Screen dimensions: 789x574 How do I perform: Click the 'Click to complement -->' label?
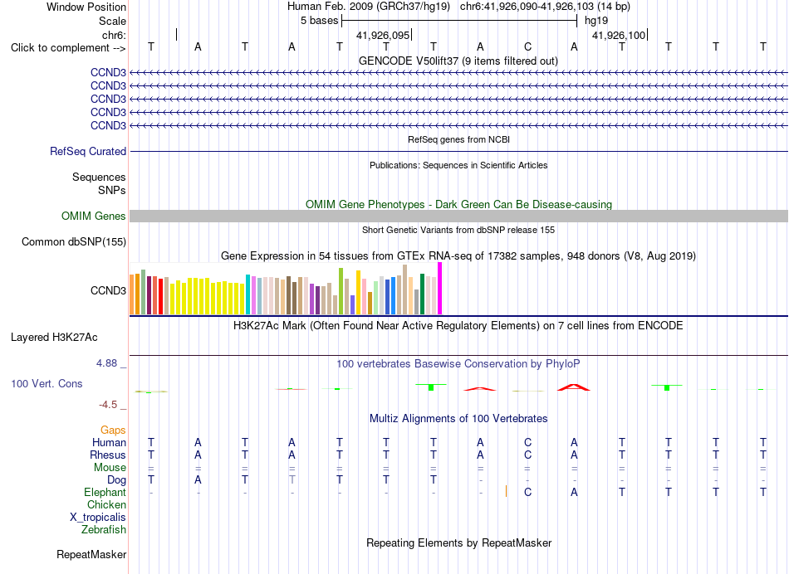pos(68,48)
